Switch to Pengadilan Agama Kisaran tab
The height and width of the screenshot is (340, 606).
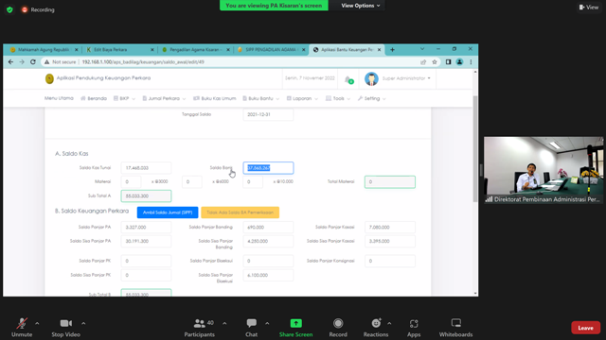[x=196, y=50]
